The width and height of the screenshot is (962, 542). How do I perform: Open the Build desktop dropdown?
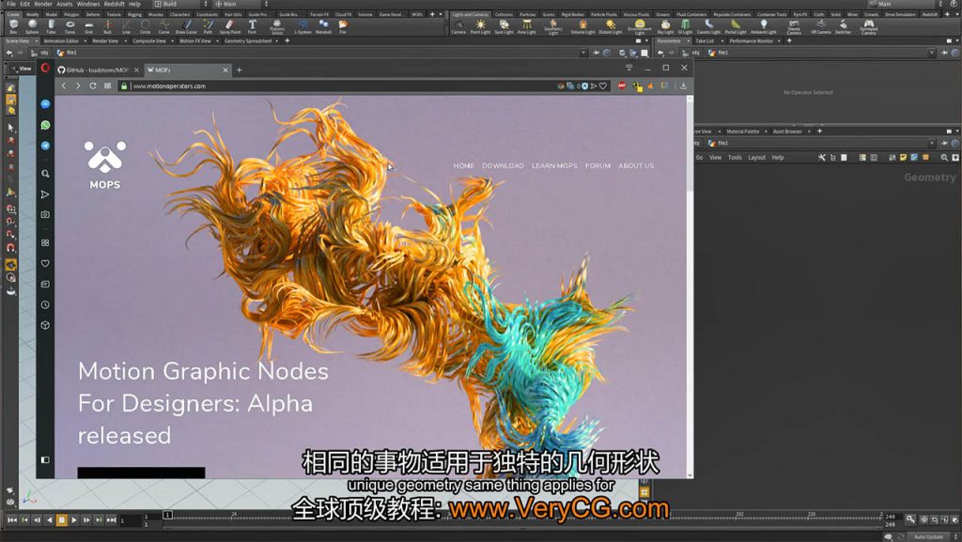[x=181, y=4]
